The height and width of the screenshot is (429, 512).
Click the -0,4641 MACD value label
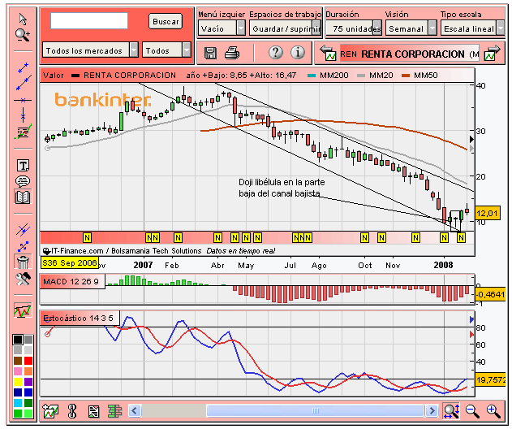(490, 295)
